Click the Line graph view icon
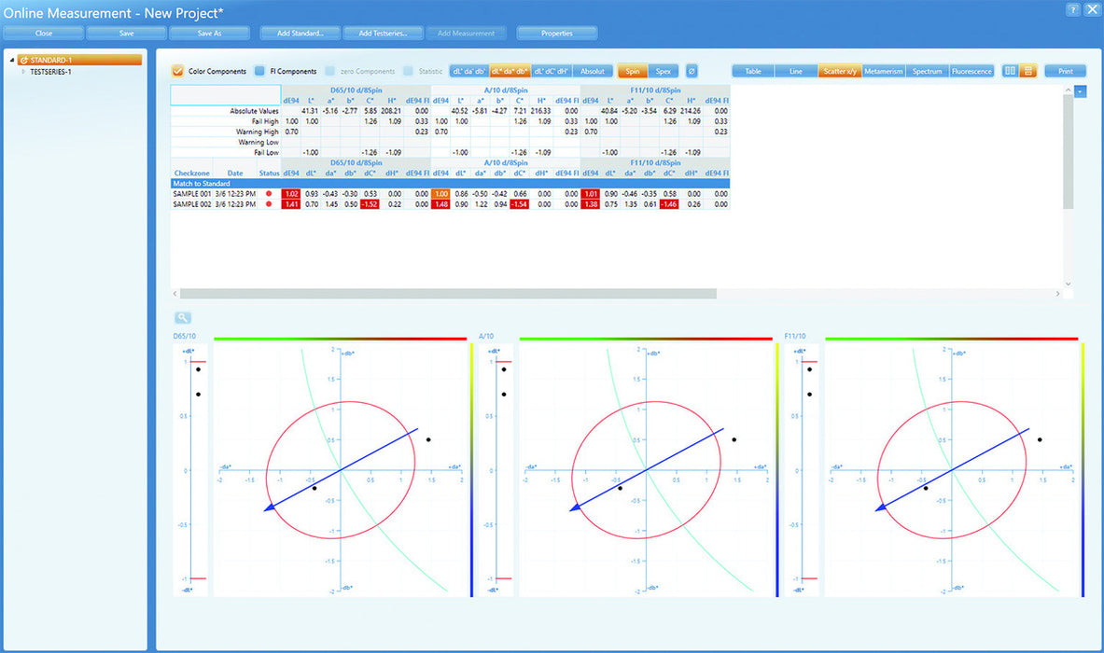Image resolution: width=1104 pixels, height=653 pixels. coord(795,71)
